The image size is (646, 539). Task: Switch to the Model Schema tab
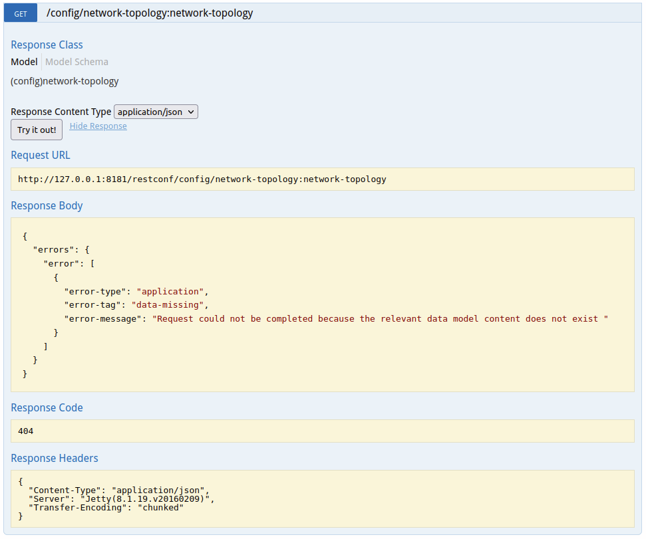(77, 62)
